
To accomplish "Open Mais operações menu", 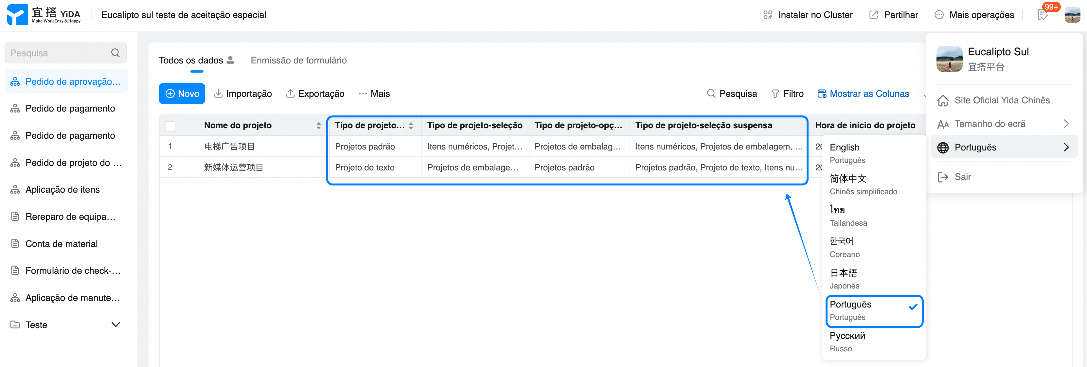I will [x=974, y=15].
